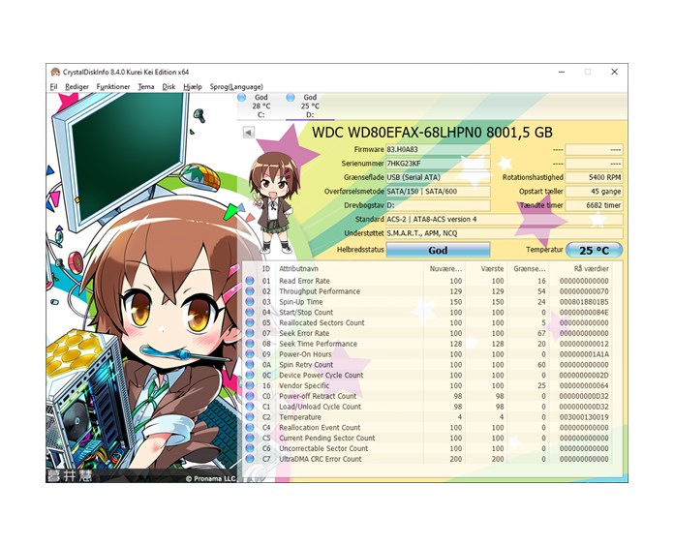Open the Rediger menu
This screenshot has height=546, width=674.
[77, 87]
